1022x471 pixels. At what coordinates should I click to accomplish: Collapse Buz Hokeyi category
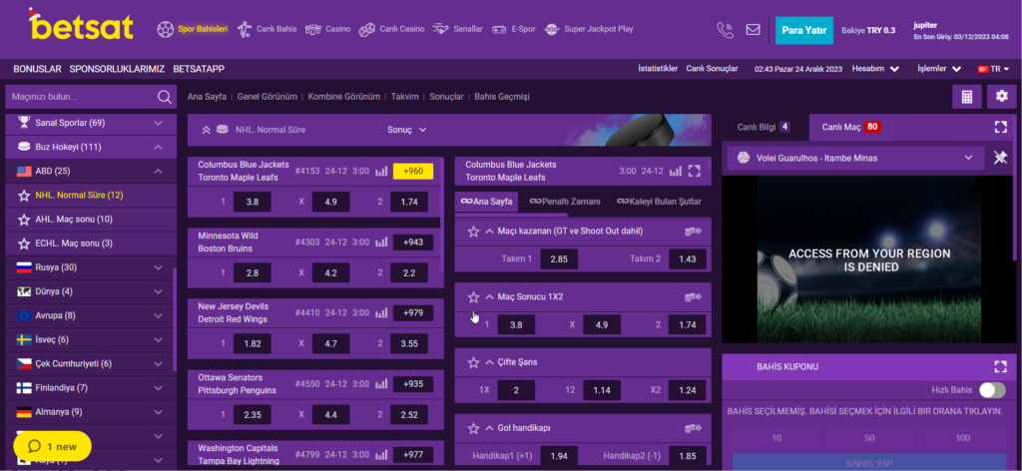159,148
